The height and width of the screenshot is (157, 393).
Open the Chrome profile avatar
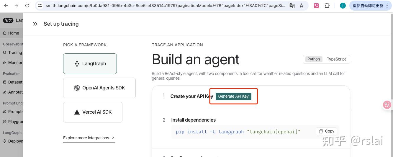tap(343, 6)
